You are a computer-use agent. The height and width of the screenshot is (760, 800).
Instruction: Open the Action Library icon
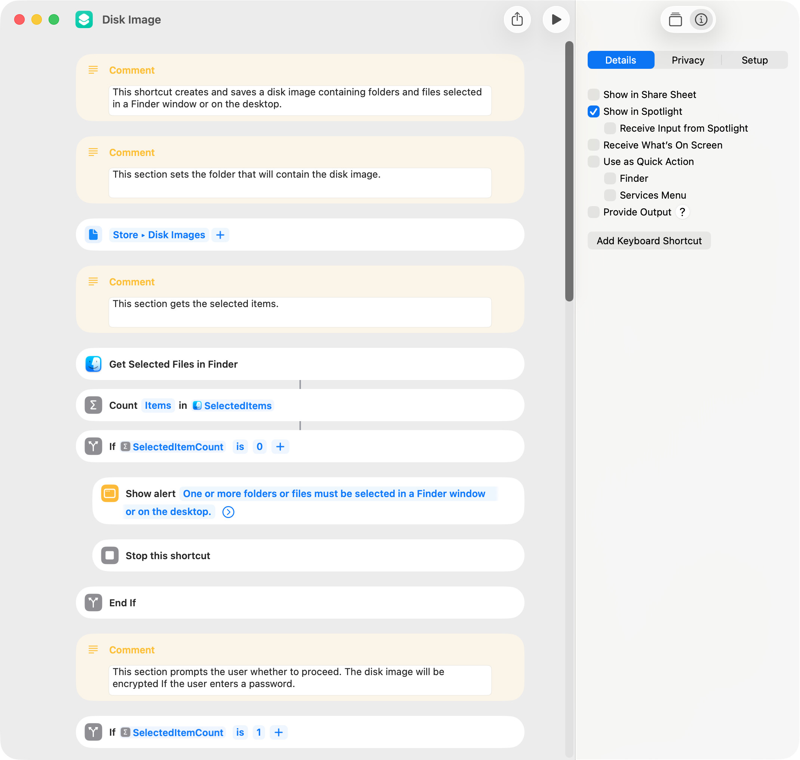point(675,19)
